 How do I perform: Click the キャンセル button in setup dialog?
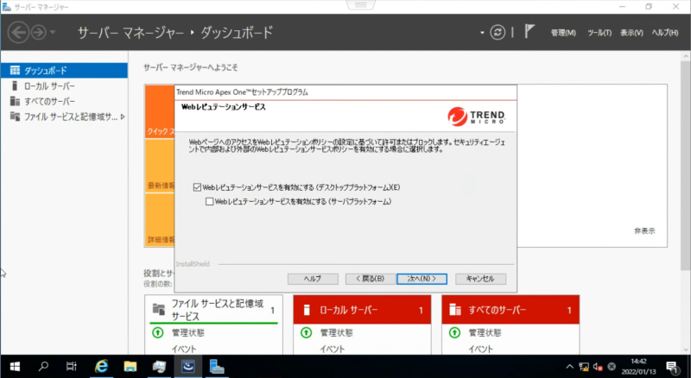coord(480,279)
